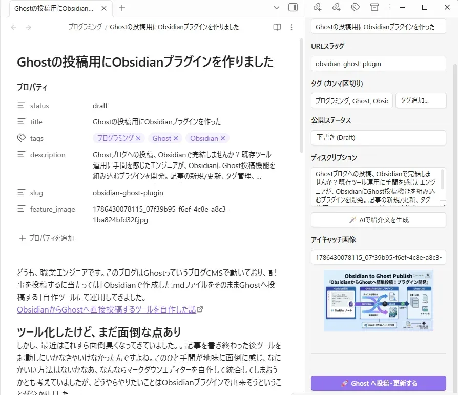Remove the Ghost tag pill
This screenshot has height=395, width=458.
tap(176, 138)
